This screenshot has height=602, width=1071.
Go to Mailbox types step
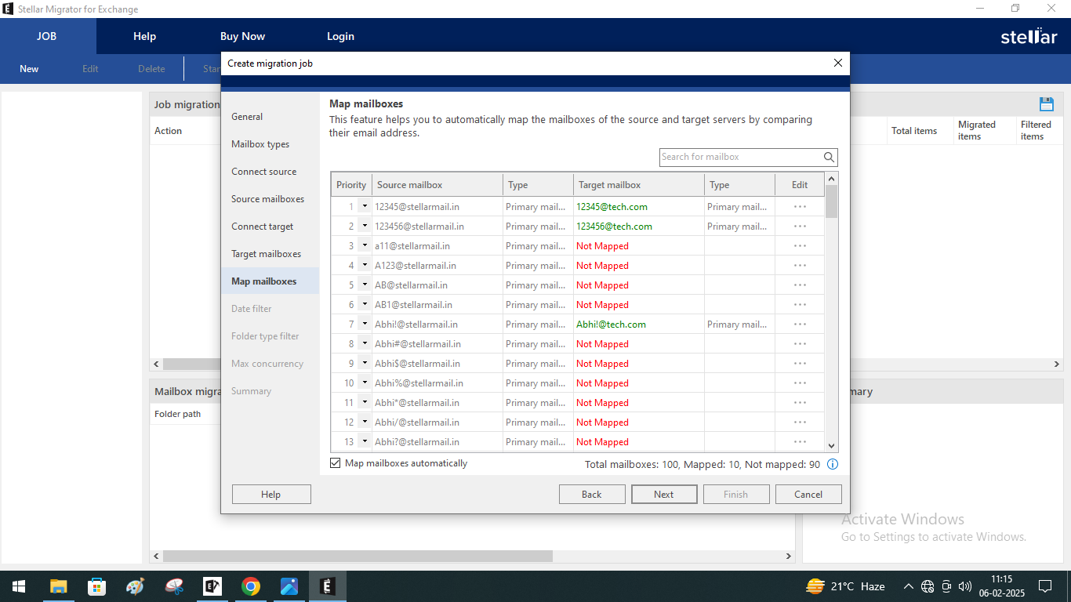(x=260, y=144)
